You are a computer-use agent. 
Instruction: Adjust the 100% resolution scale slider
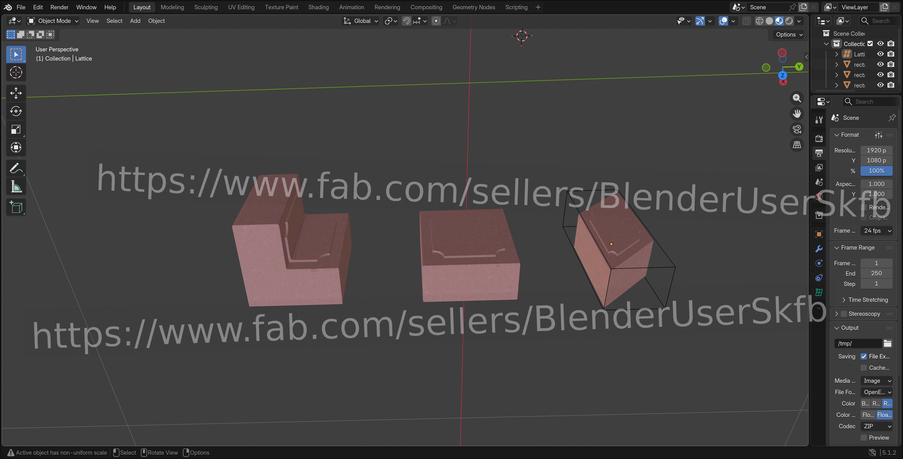[x=877, y=171]
